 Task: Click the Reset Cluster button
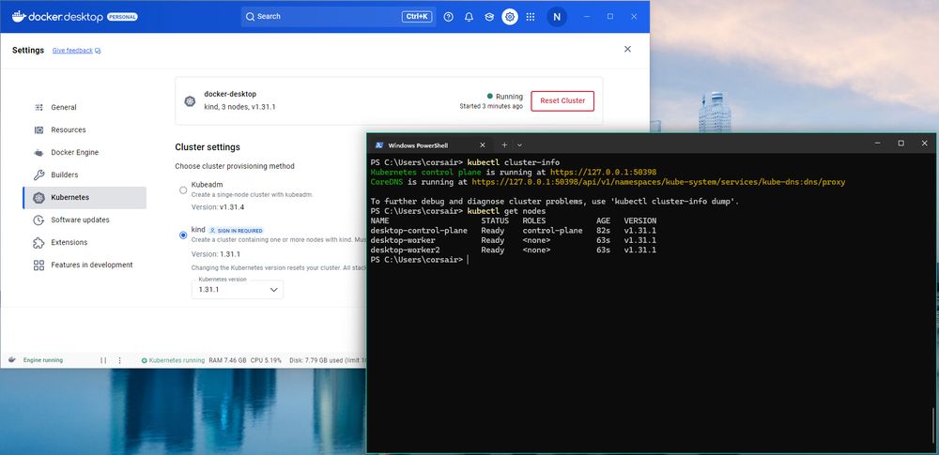coord(562,101)
